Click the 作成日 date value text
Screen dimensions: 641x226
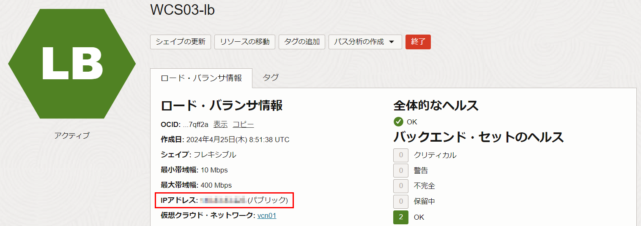[238, 140]
